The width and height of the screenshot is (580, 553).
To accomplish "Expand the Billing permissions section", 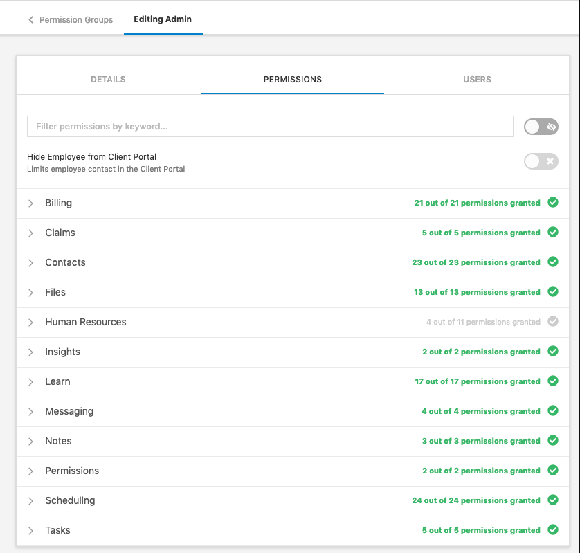I will (x=30, y=203).
